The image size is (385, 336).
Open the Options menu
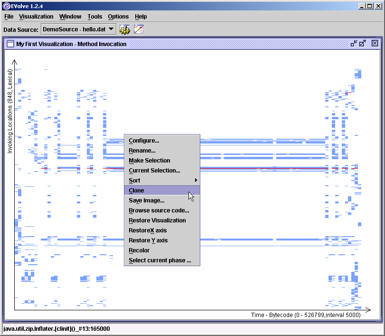(118, 17)
